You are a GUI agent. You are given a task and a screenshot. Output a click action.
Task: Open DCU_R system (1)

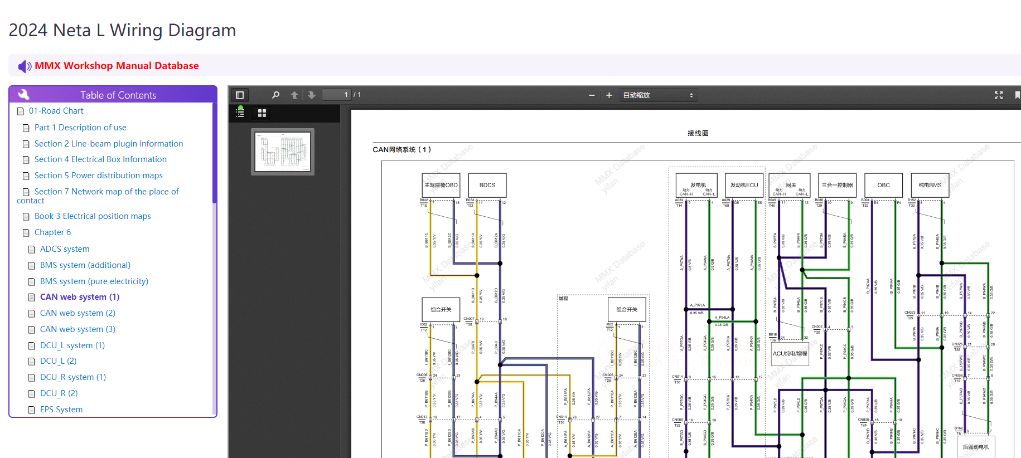73,377
